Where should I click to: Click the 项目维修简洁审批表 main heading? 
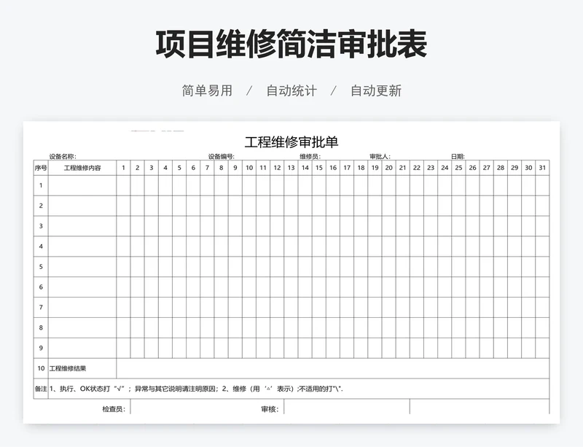[x=291, y=44]
